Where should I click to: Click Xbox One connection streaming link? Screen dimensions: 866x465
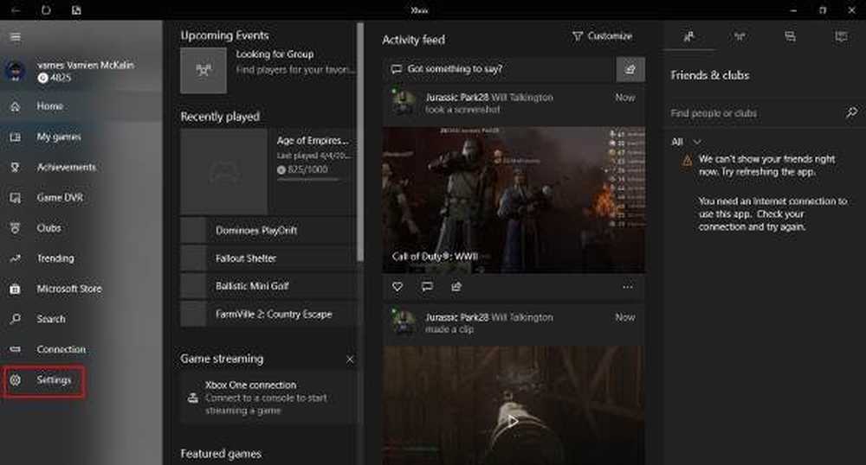click(x=268, y=398)
